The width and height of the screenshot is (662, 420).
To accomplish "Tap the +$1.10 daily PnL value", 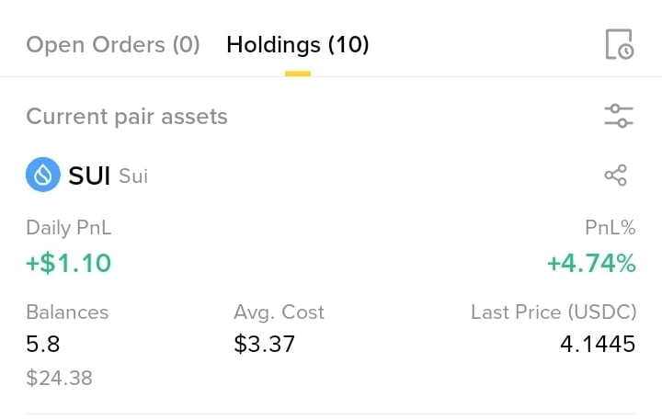I will click(x=69, y=263).
